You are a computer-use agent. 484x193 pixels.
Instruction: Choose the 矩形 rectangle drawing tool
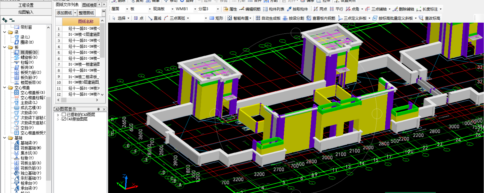(216, 18)
